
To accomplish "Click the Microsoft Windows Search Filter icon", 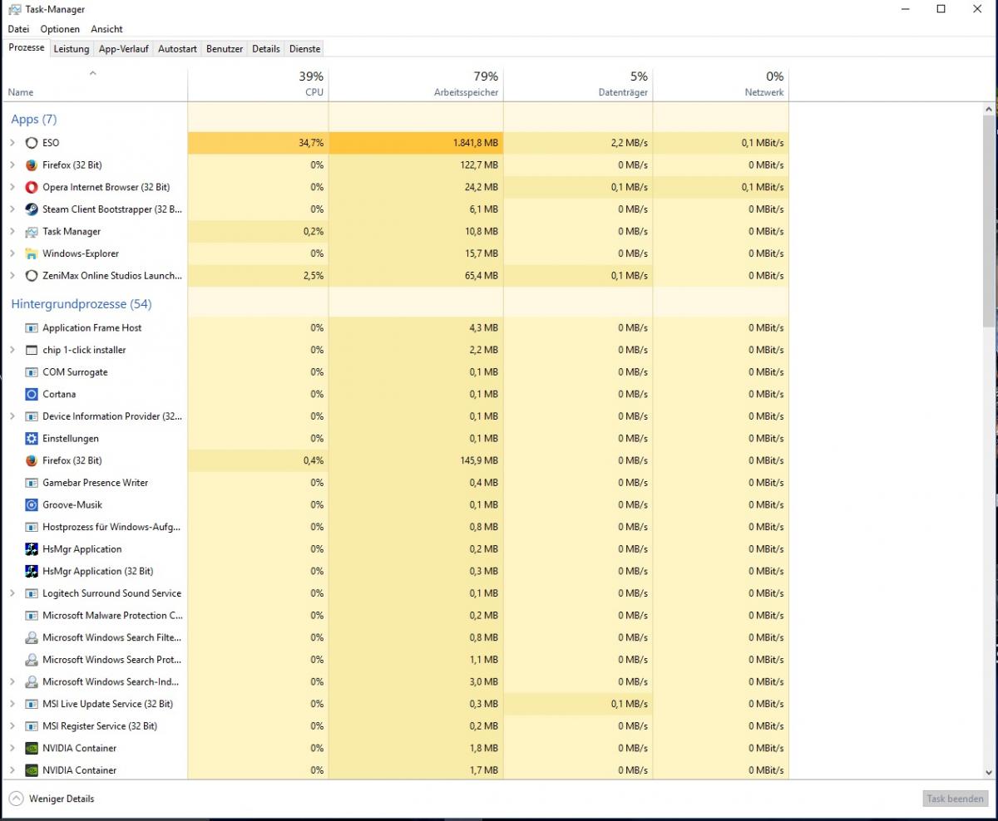I will (x=32, y=638).
